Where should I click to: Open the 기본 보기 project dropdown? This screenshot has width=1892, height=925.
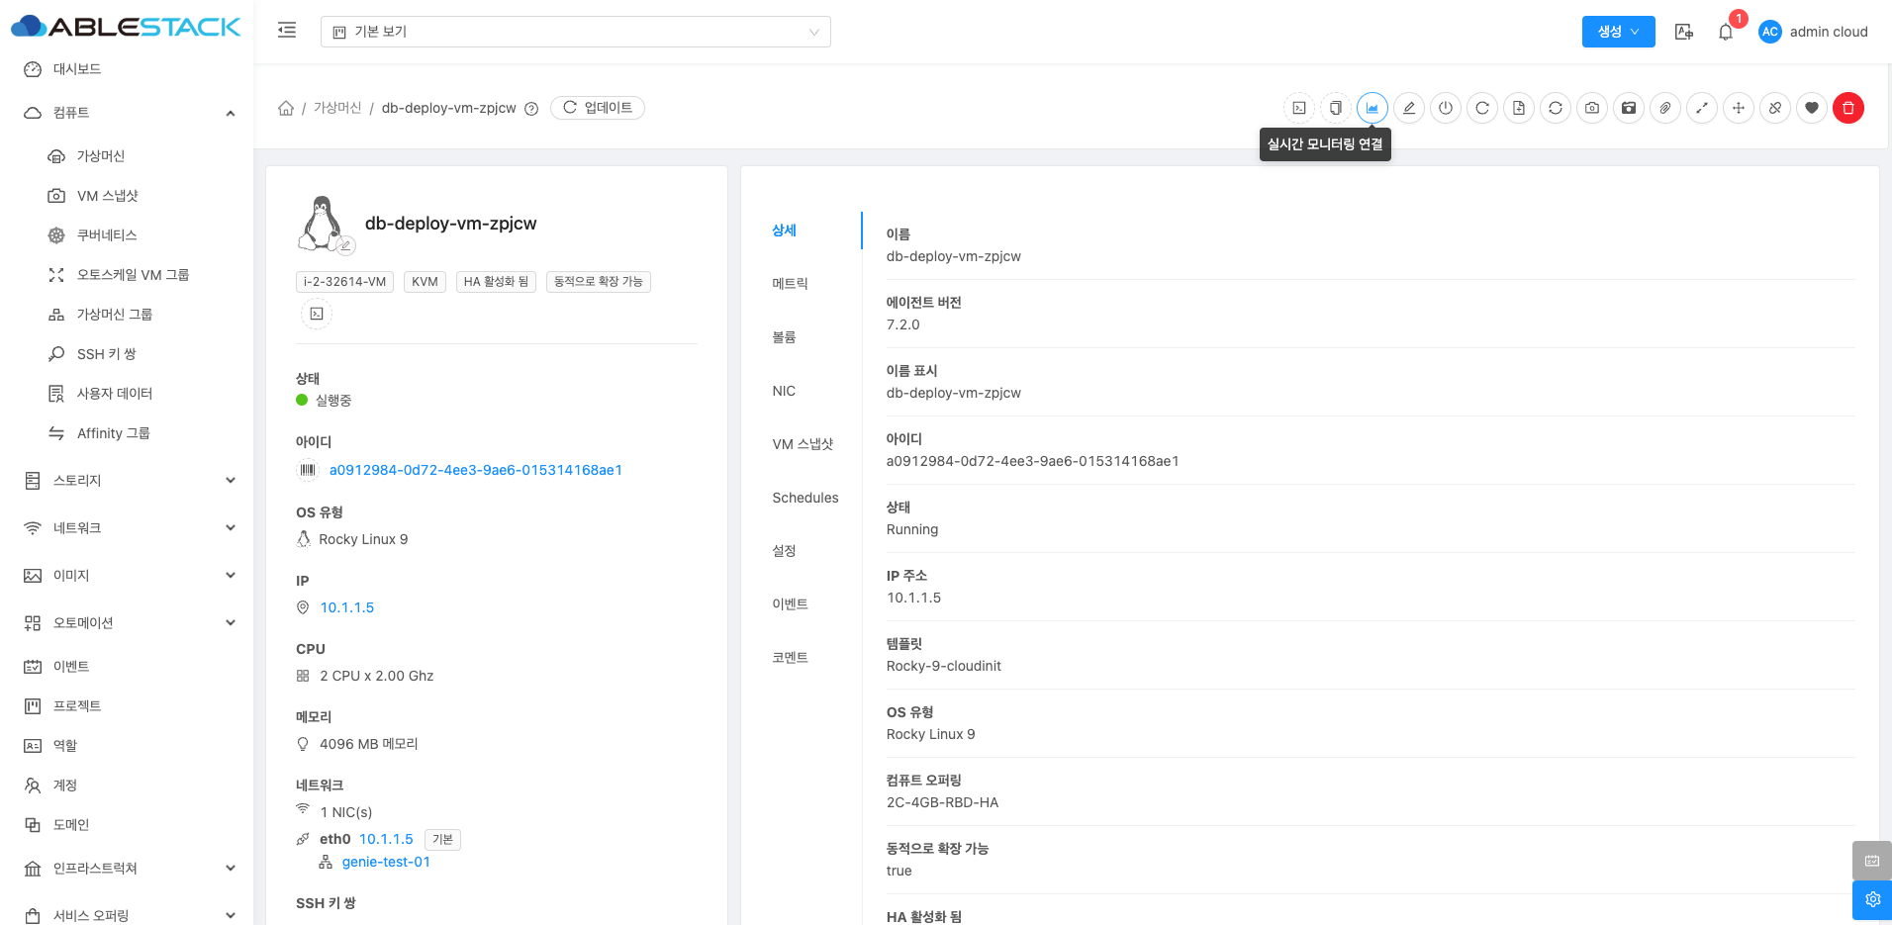(x=575, y=32)
